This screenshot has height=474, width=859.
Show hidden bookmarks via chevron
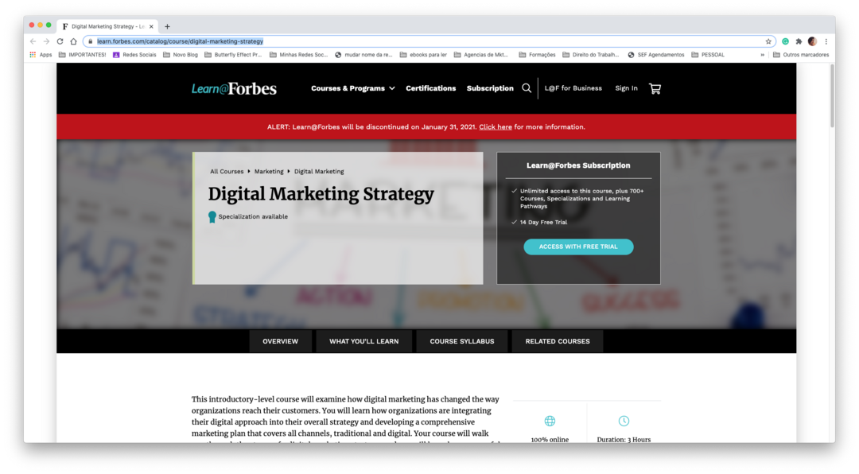coord(762,55)
